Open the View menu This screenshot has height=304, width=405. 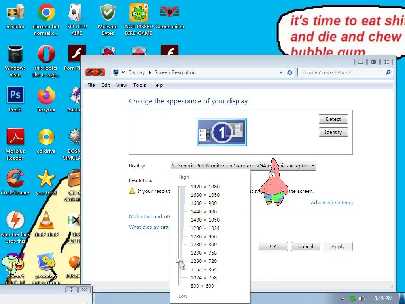[122, 85]
